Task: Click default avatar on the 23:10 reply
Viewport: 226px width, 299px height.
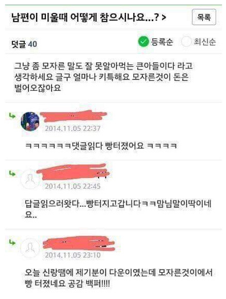Action: [x=30, y=248]
